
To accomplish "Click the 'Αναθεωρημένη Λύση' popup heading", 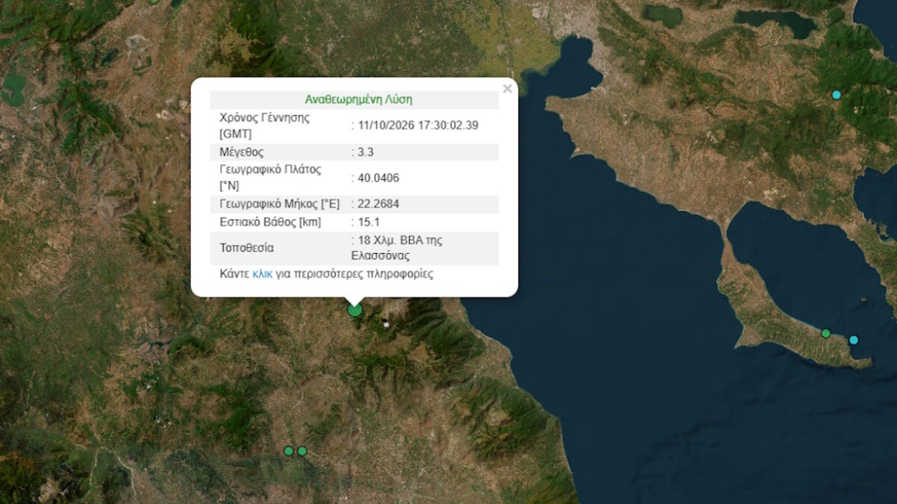I will coord(359,99).
